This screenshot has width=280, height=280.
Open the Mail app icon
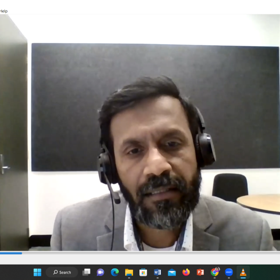pyautogui.click(x=172, y=273)
